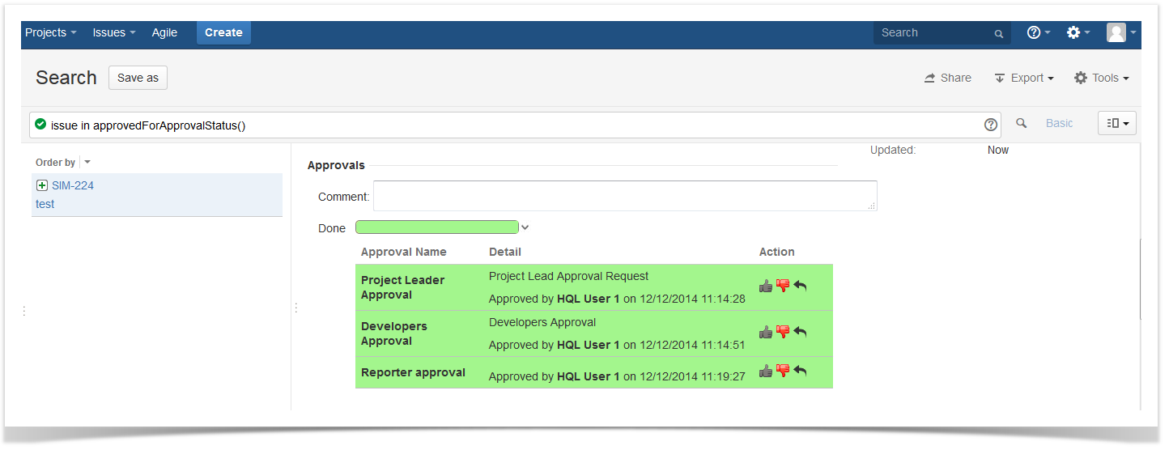Reset the Reporter approval using arrow icon
Screen dimensions: 1169x450
800,371
